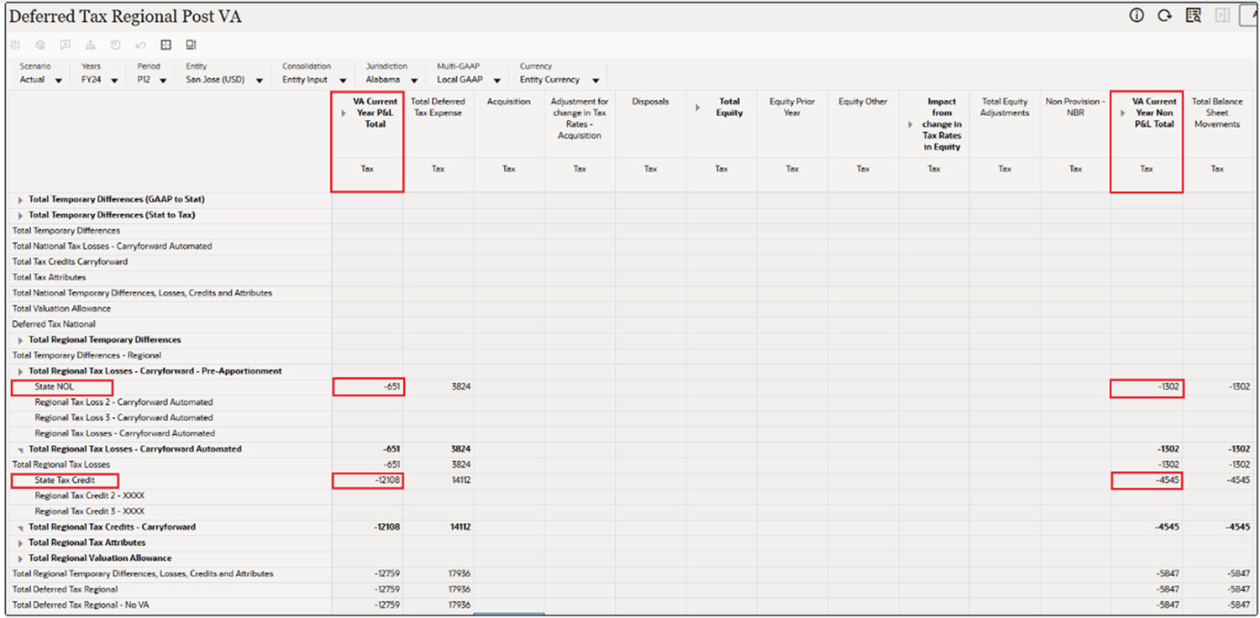Select the Adjustment for change in Tax Rates header
This screenshot has height=618, width=1260.
click(580, 118)
